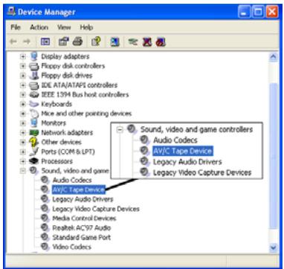
Task: Select the "IDE ATA/ATAPI controllers" label
Action: (79, 85)
